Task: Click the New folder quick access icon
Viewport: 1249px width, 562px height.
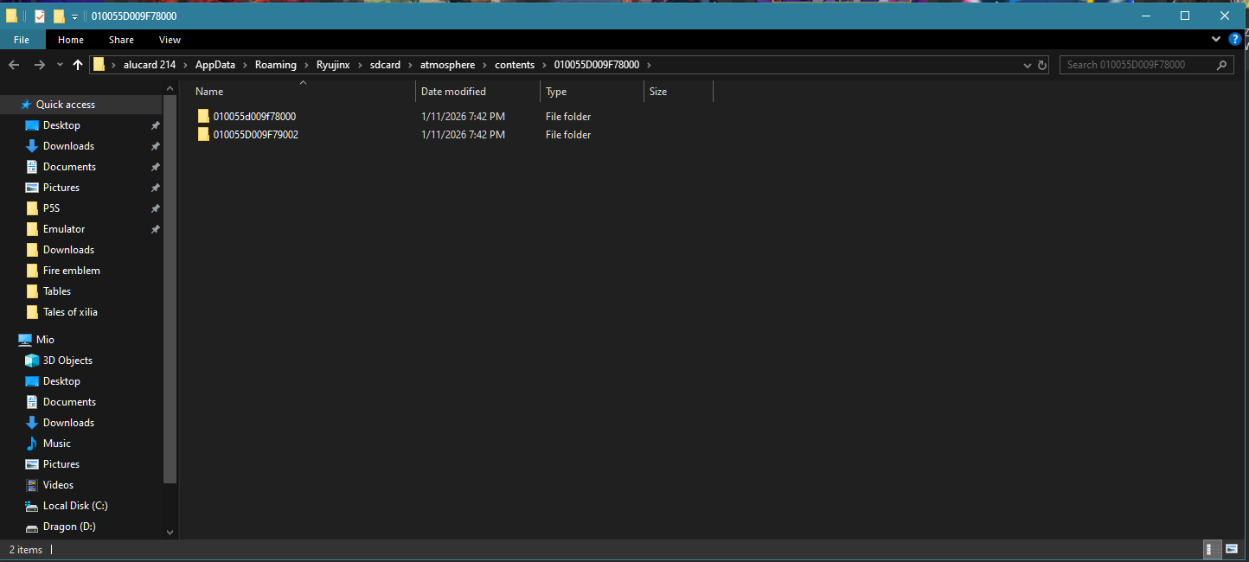Action: tap(59, 16)
